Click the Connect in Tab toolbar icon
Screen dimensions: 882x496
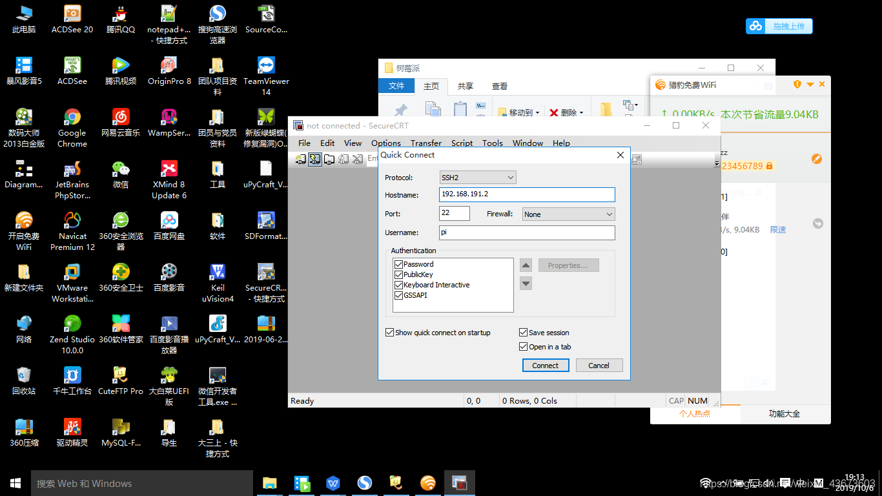[329, 159]
